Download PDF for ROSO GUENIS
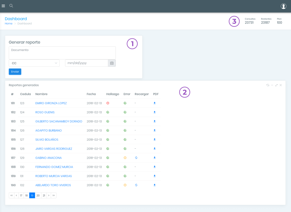 tap(155, 112)
